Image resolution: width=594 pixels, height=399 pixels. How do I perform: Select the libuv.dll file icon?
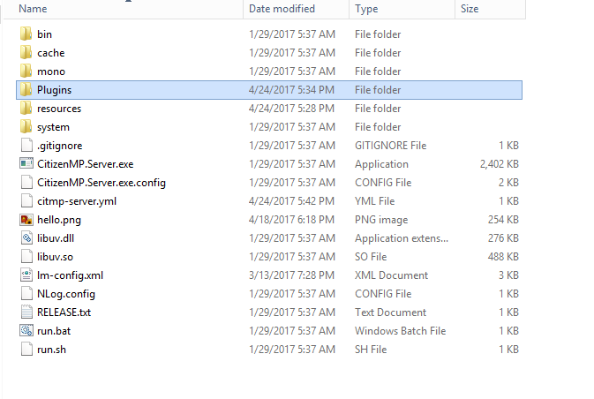(x=26, y=238)
